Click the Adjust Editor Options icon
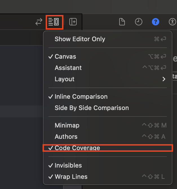This screenshot has height=189, width=177. click(54, 22)
